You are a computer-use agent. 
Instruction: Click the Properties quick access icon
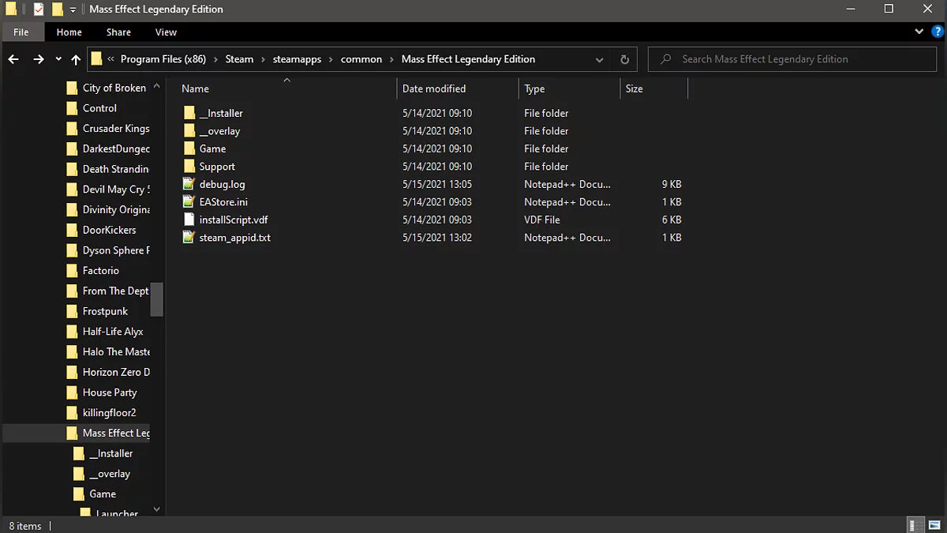click(x=39, y=9)
